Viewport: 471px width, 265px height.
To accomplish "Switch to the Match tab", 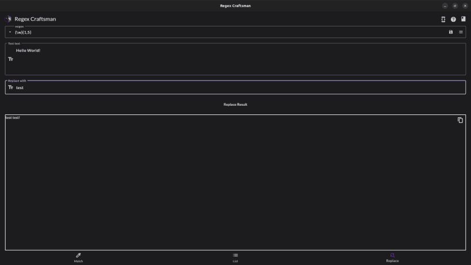I will (x=78, y=258).
